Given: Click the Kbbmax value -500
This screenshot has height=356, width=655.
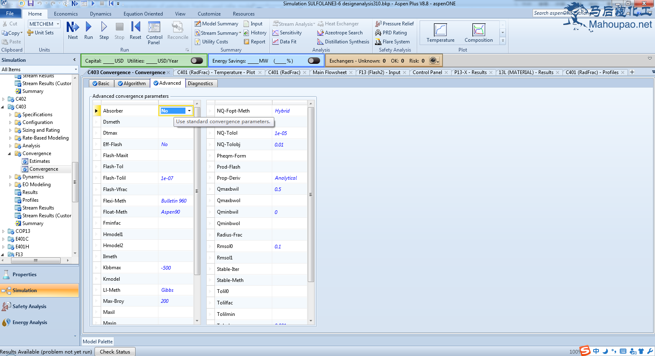Looking at the screenshot, I should 176,268.
